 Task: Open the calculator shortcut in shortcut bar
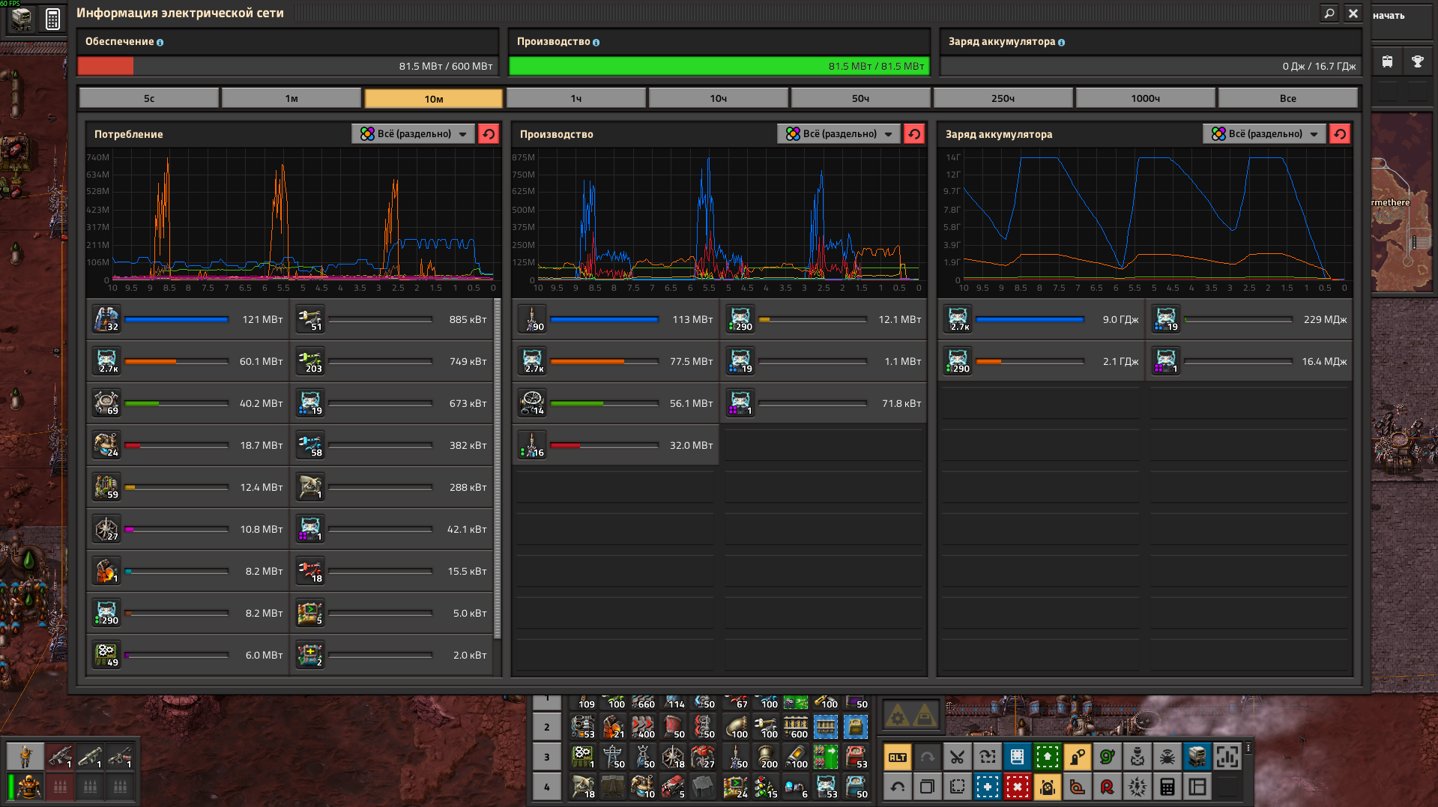[1167, 787]
